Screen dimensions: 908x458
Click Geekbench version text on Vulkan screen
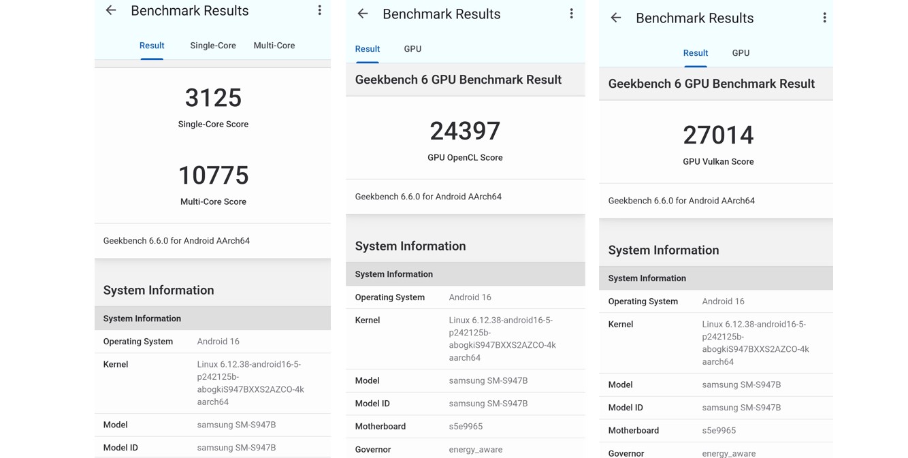681,201
